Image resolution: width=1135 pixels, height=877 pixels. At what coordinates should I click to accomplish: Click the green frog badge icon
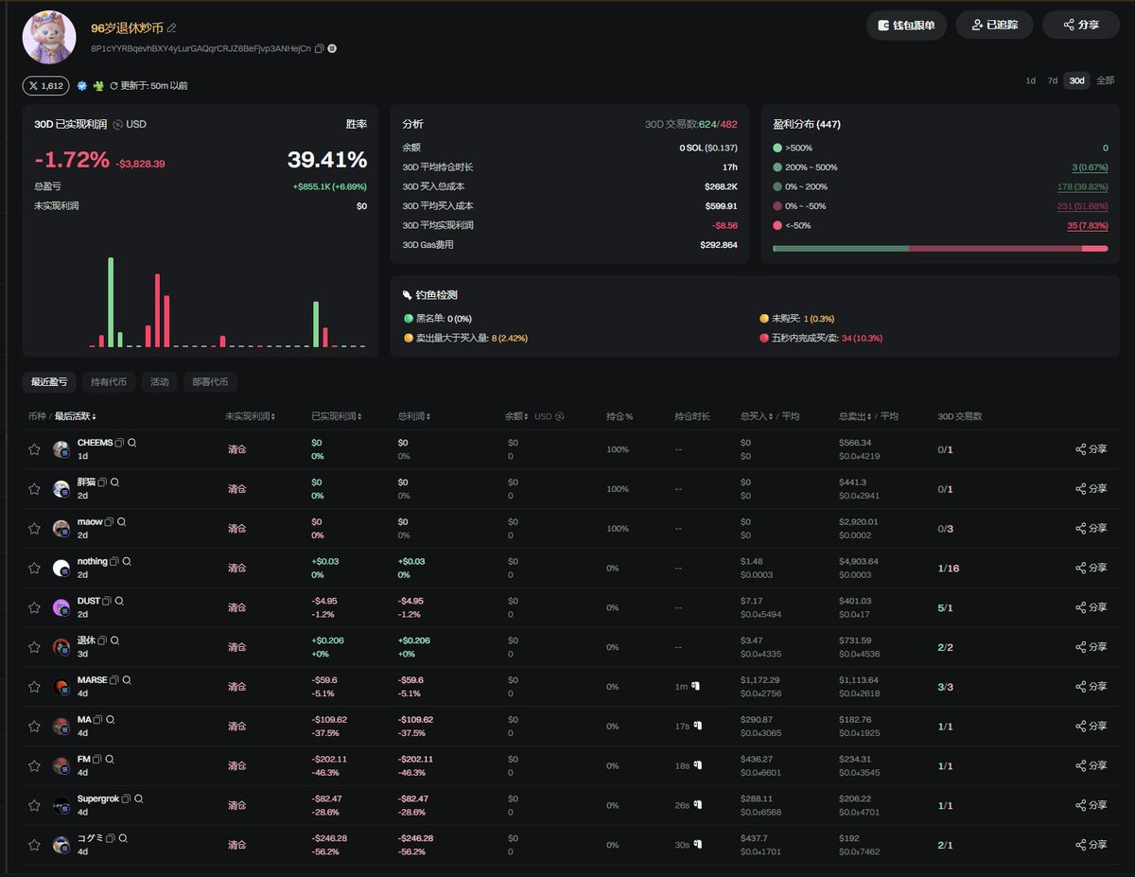(98, 86)
